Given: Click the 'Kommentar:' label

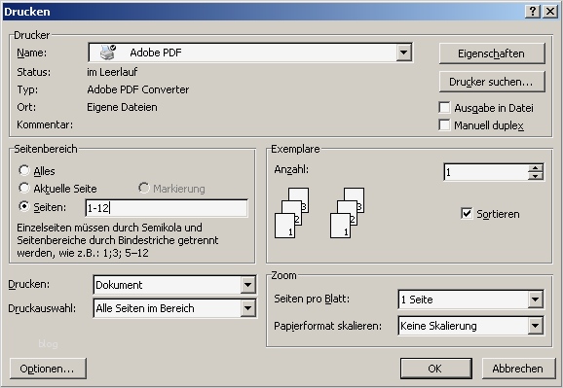Looking at the screenshot, I should point(45,124).
